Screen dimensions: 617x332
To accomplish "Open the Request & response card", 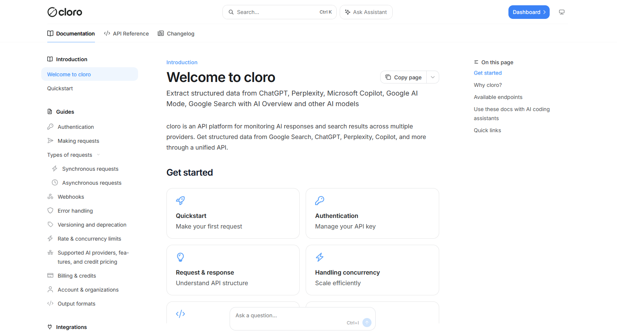I will pos(233,270).
